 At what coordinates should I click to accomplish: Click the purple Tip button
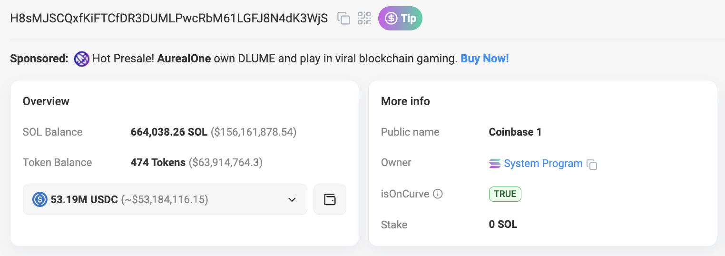400,19
